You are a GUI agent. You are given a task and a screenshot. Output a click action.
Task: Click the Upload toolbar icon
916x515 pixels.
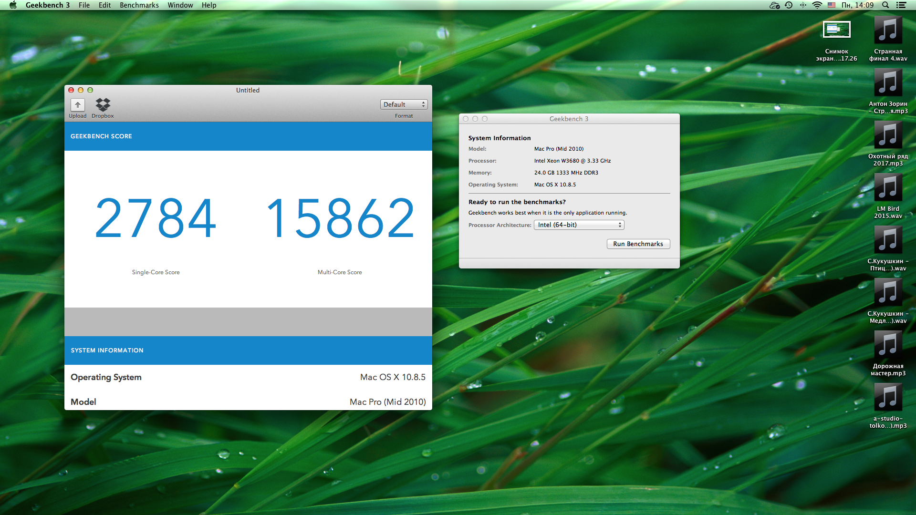coord(77,105)
